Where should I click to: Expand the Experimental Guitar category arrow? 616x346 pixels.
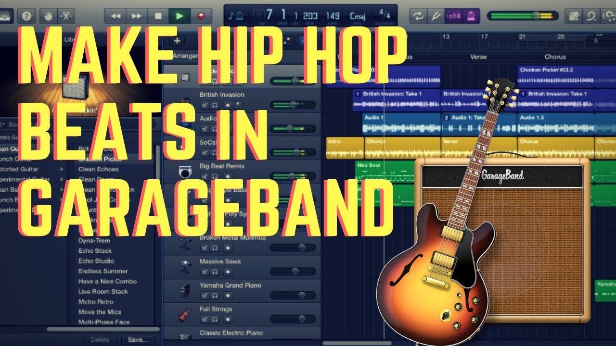pos(62,179)
